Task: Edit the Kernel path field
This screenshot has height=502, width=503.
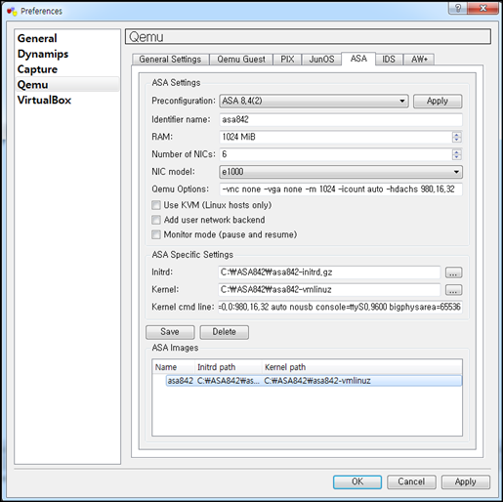Action: pyautogui.click(x=329, y=289)
